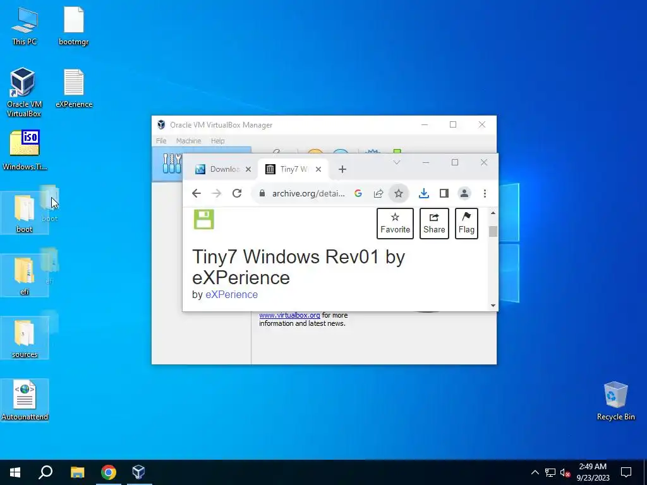
Task: Open taskbar search magnifier
Action: pos(45,472)
